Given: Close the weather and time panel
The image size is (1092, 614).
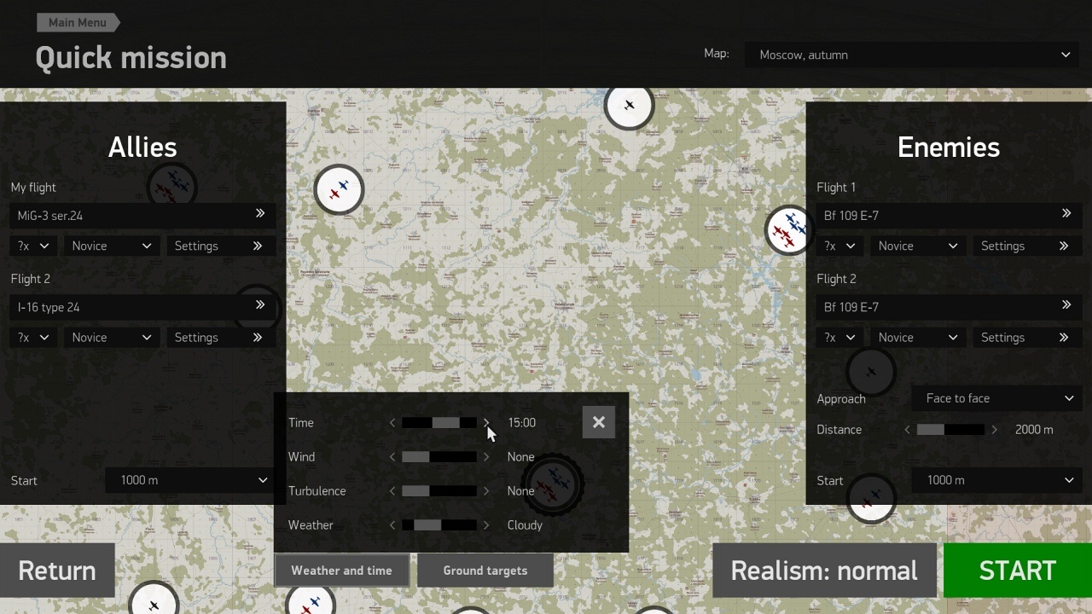Looking at the screenshot, I should point(598,422).
